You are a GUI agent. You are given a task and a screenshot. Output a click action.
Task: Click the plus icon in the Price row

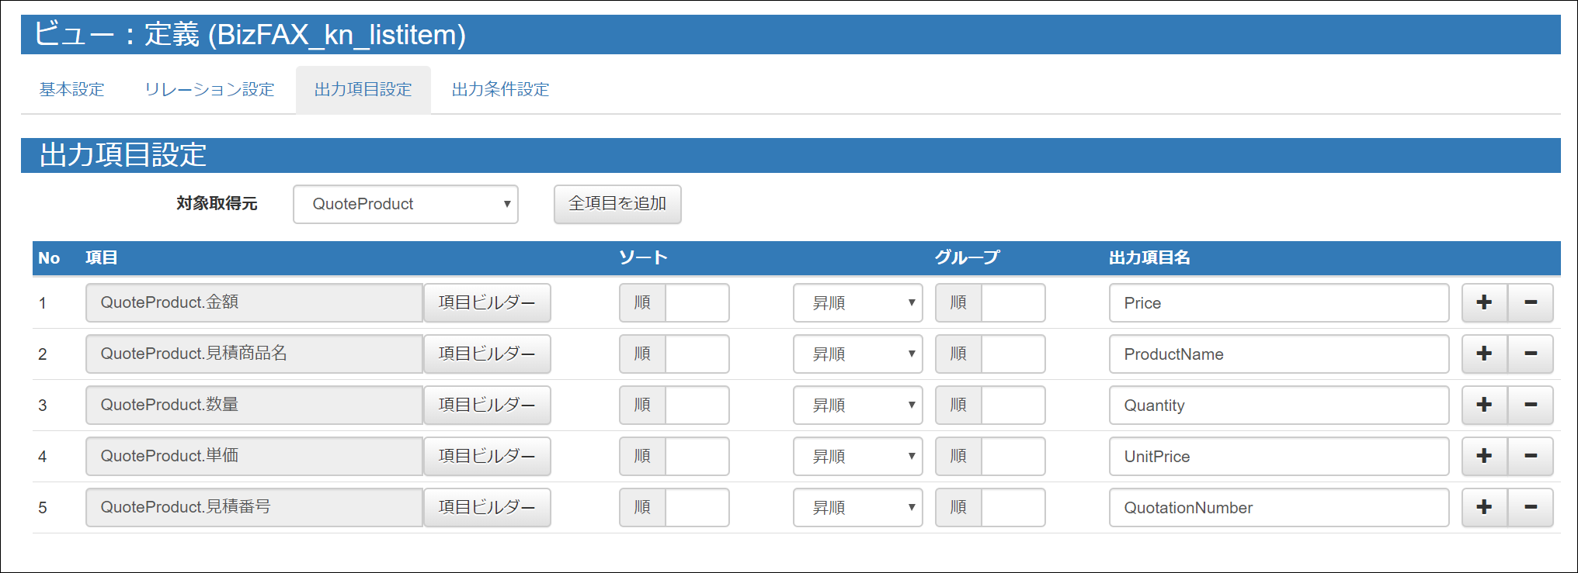click(x=1484, y=302)
